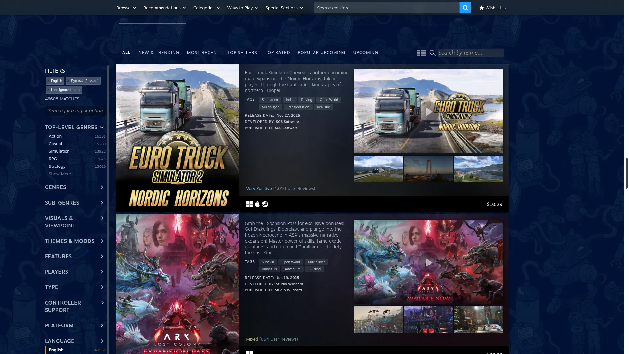Viewport: 629px width, 354px height.
Task: Expand the Platform filter section
Action: coord(74,325)
